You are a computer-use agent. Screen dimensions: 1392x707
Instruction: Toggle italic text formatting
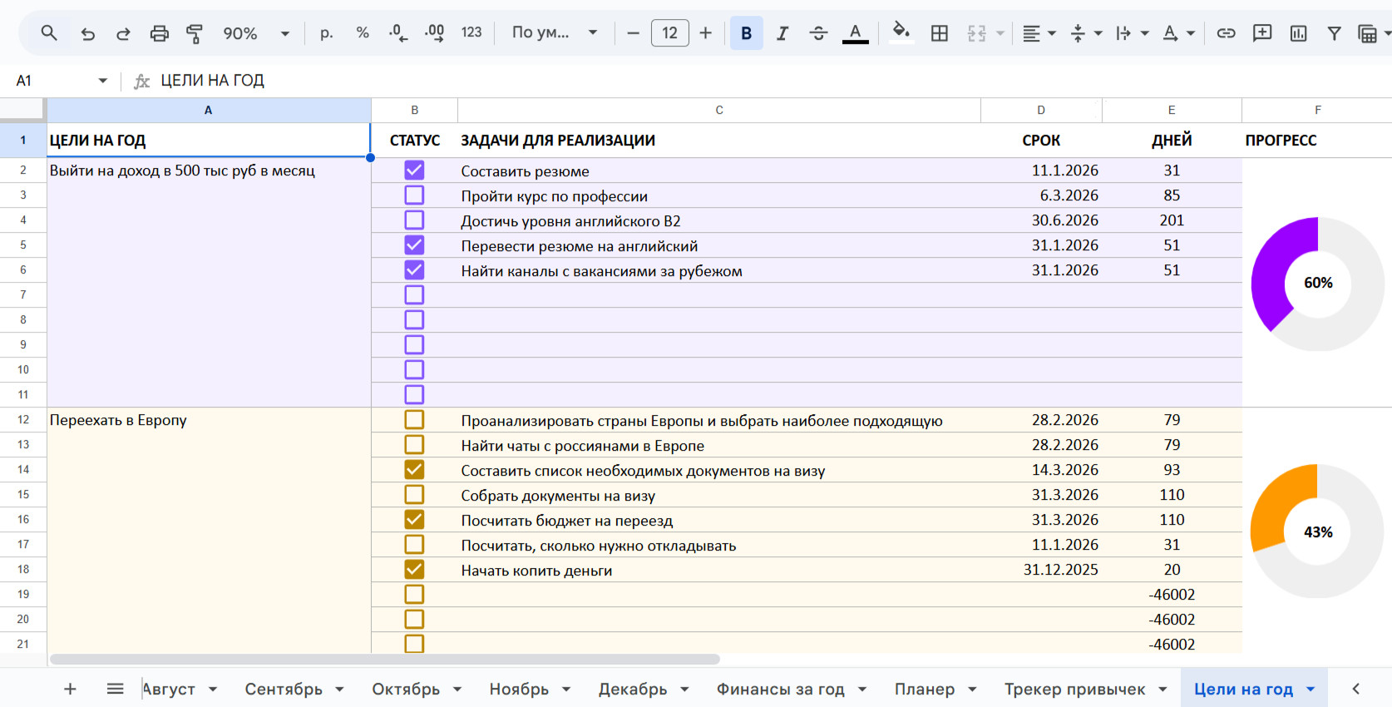(782, 33)
